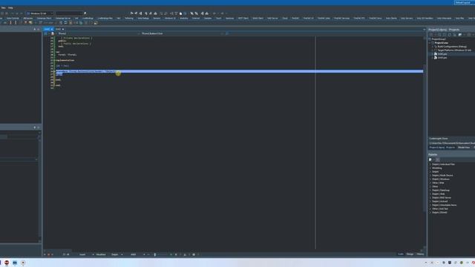
Task: Select the Target Platforms node
Action: point(454,50)
